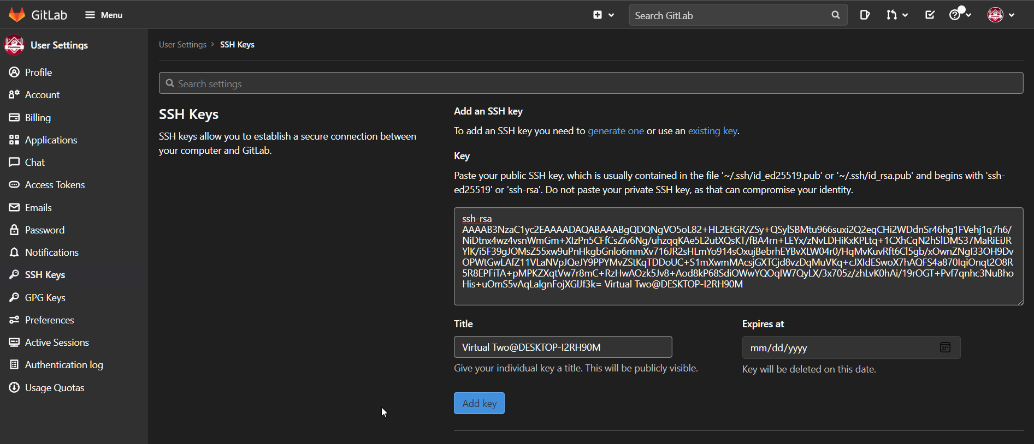Viewport: 1034px width, 444px height.
Task: Click the search magnifier icon in top bar
Action: tap(835, 15)
